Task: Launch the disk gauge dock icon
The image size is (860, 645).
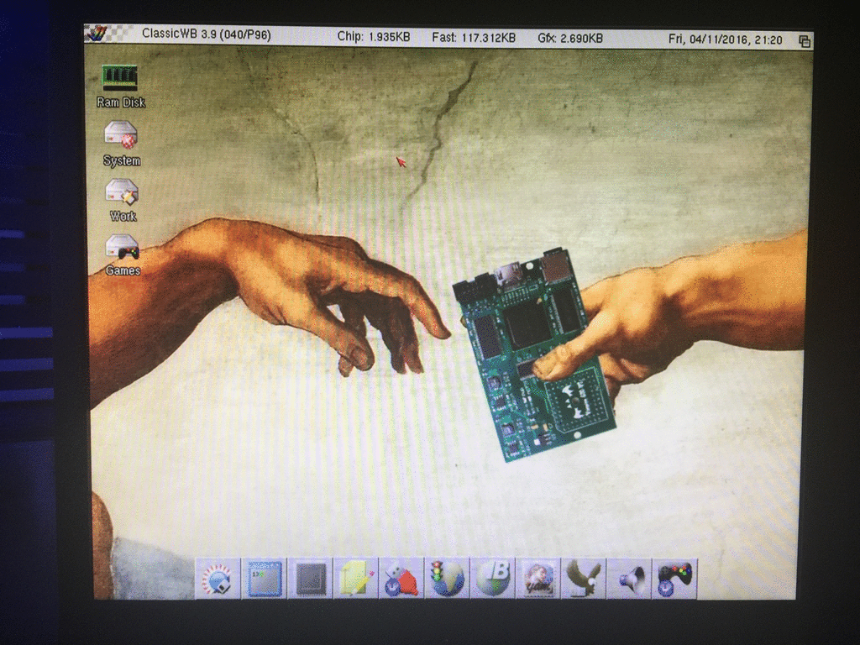Action: 218,579
